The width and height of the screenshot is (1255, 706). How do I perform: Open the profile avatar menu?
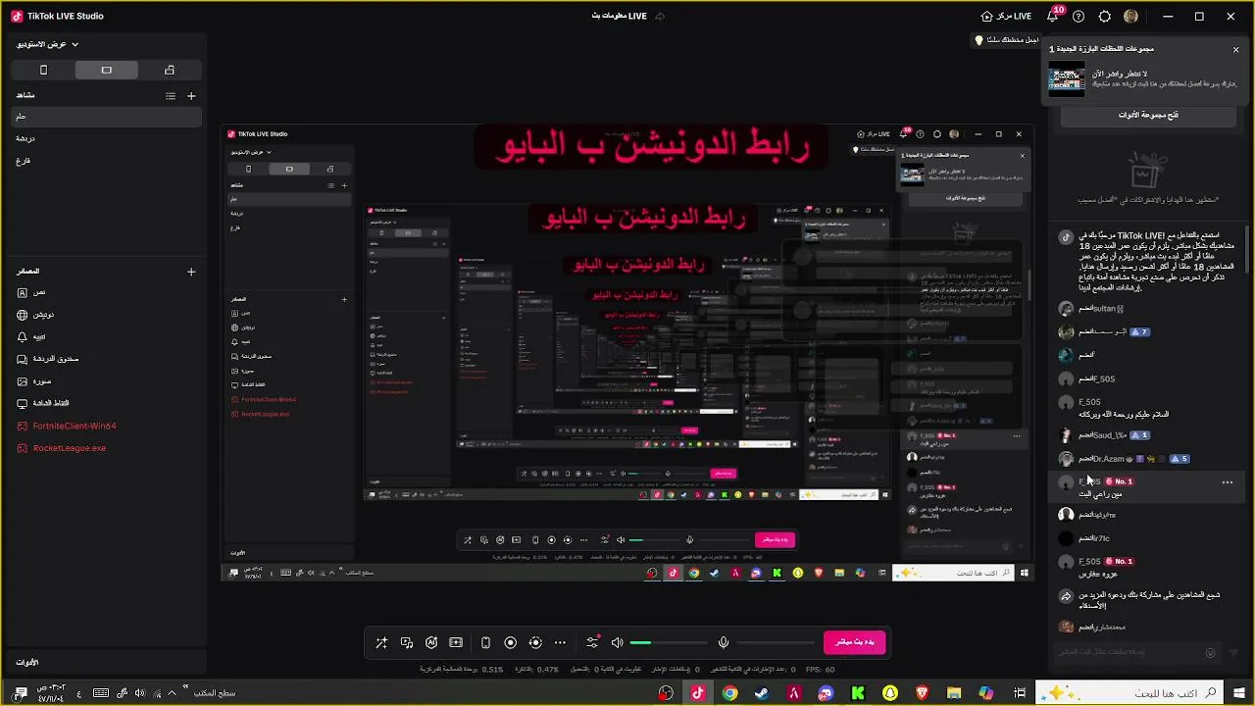[x=1130, y=17]
